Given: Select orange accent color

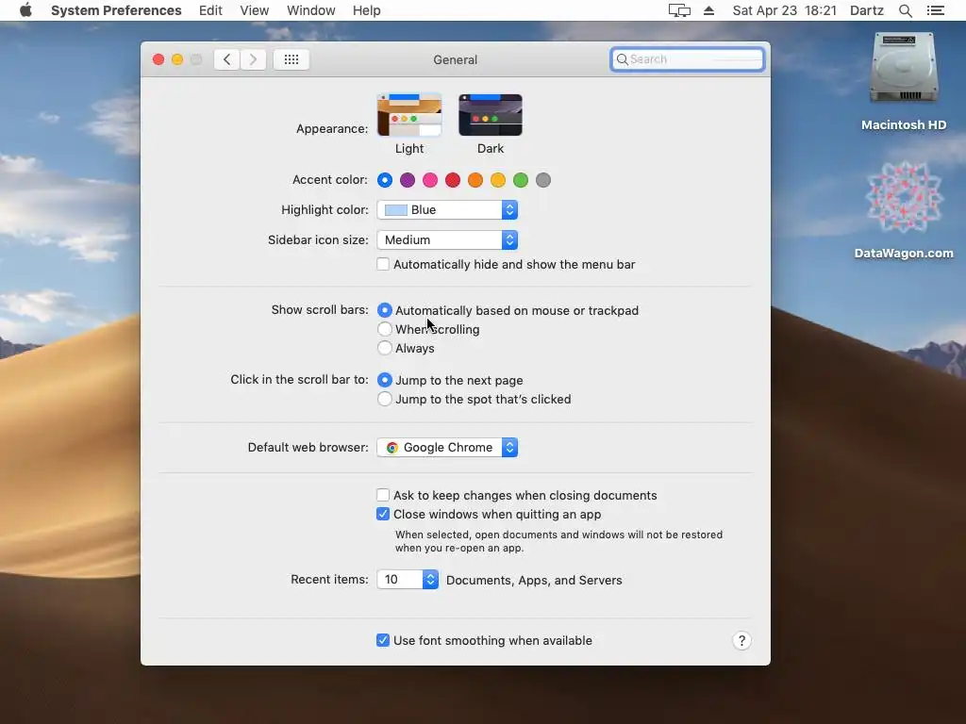Looking at the screenshot, I should click(x=475, y=180).
